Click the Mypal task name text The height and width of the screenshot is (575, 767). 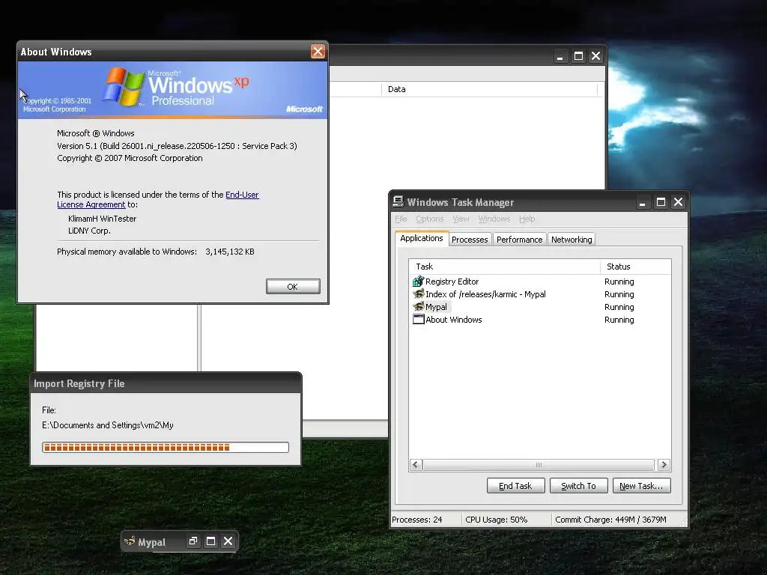tap(436, 307)
